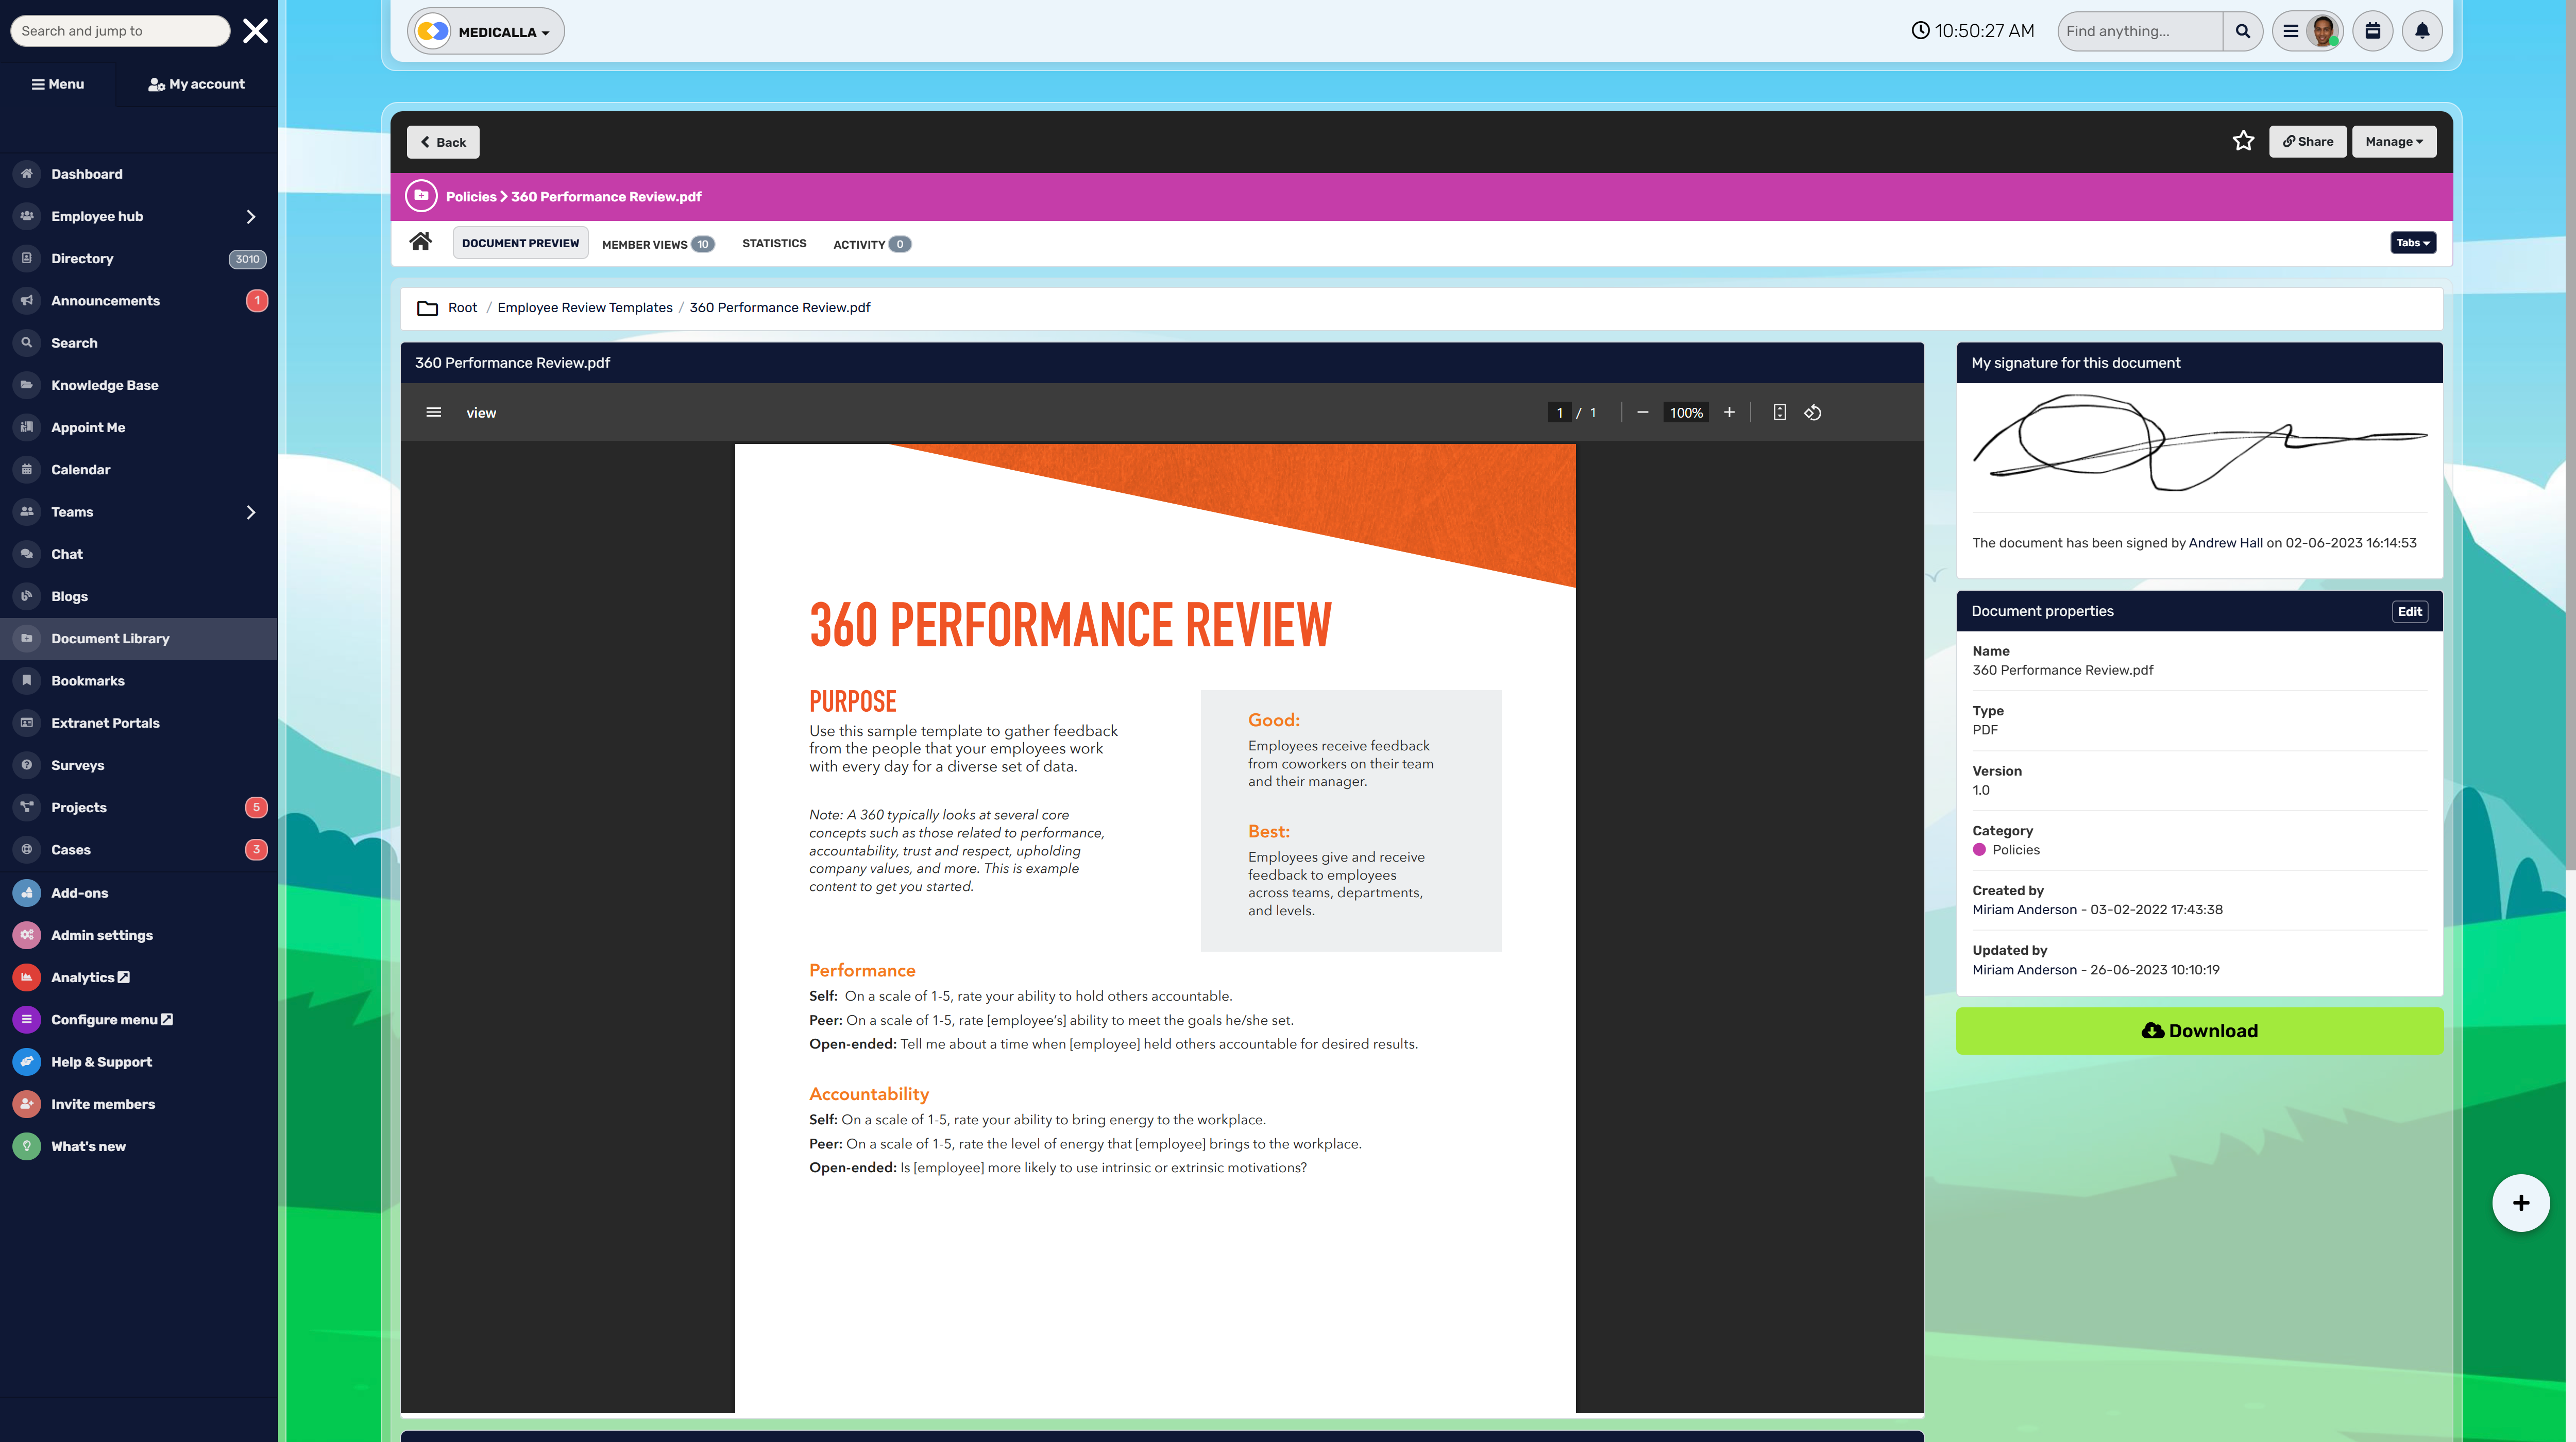Open the Chat icon in the sidebar
2576x1442 pixels.
click(x=26, y=554)
